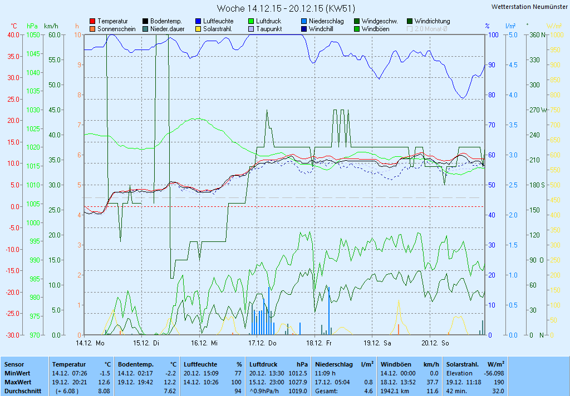Click the blue Luftfeuchte legend swatch
The width and height of the screenshot is (570, 396).
click(198, 22)
